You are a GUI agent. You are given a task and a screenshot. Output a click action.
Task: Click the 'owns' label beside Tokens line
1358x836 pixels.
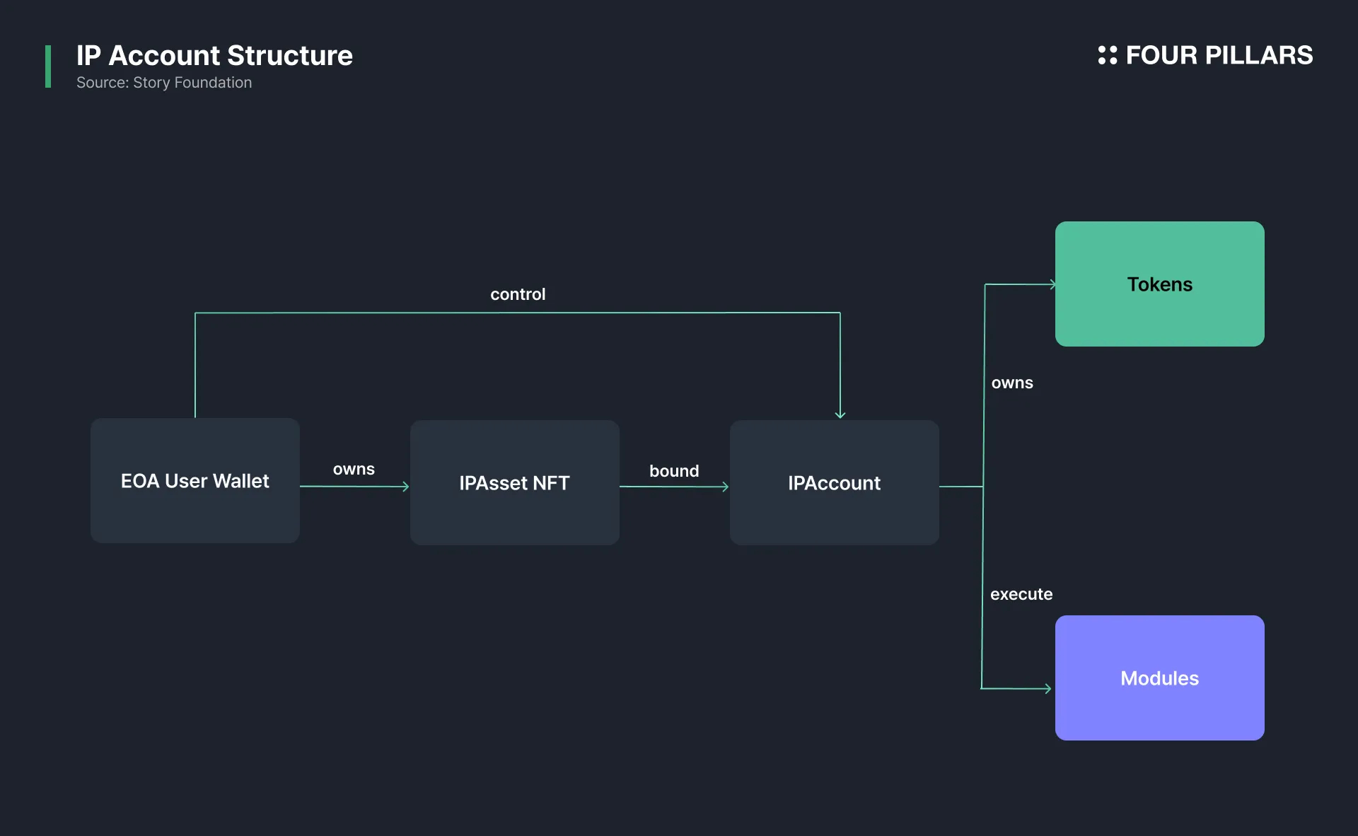[1012, 383]
